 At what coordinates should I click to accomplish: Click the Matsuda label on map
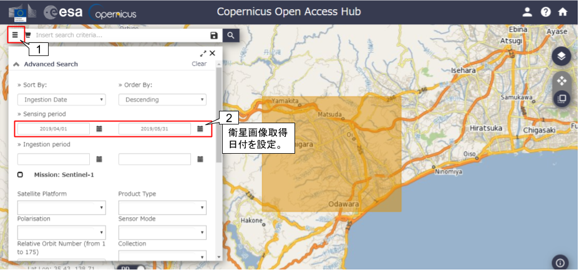tap(330, 115)
